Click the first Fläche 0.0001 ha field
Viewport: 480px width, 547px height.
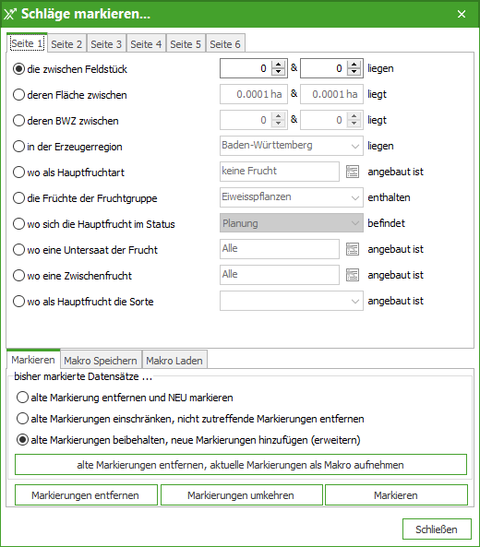pos(254,94)
